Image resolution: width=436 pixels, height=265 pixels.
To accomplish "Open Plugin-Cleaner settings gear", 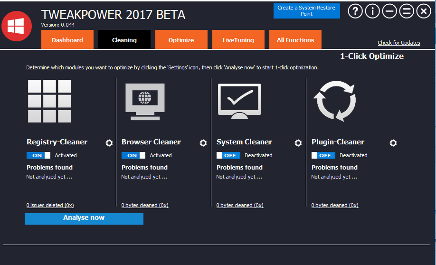I will [x=393, y=142].
